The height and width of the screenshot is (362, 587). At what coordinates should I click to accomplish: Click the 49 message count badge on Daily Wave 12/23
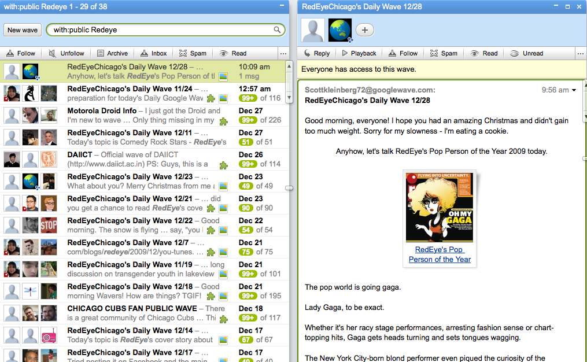[x=246, y=186]
